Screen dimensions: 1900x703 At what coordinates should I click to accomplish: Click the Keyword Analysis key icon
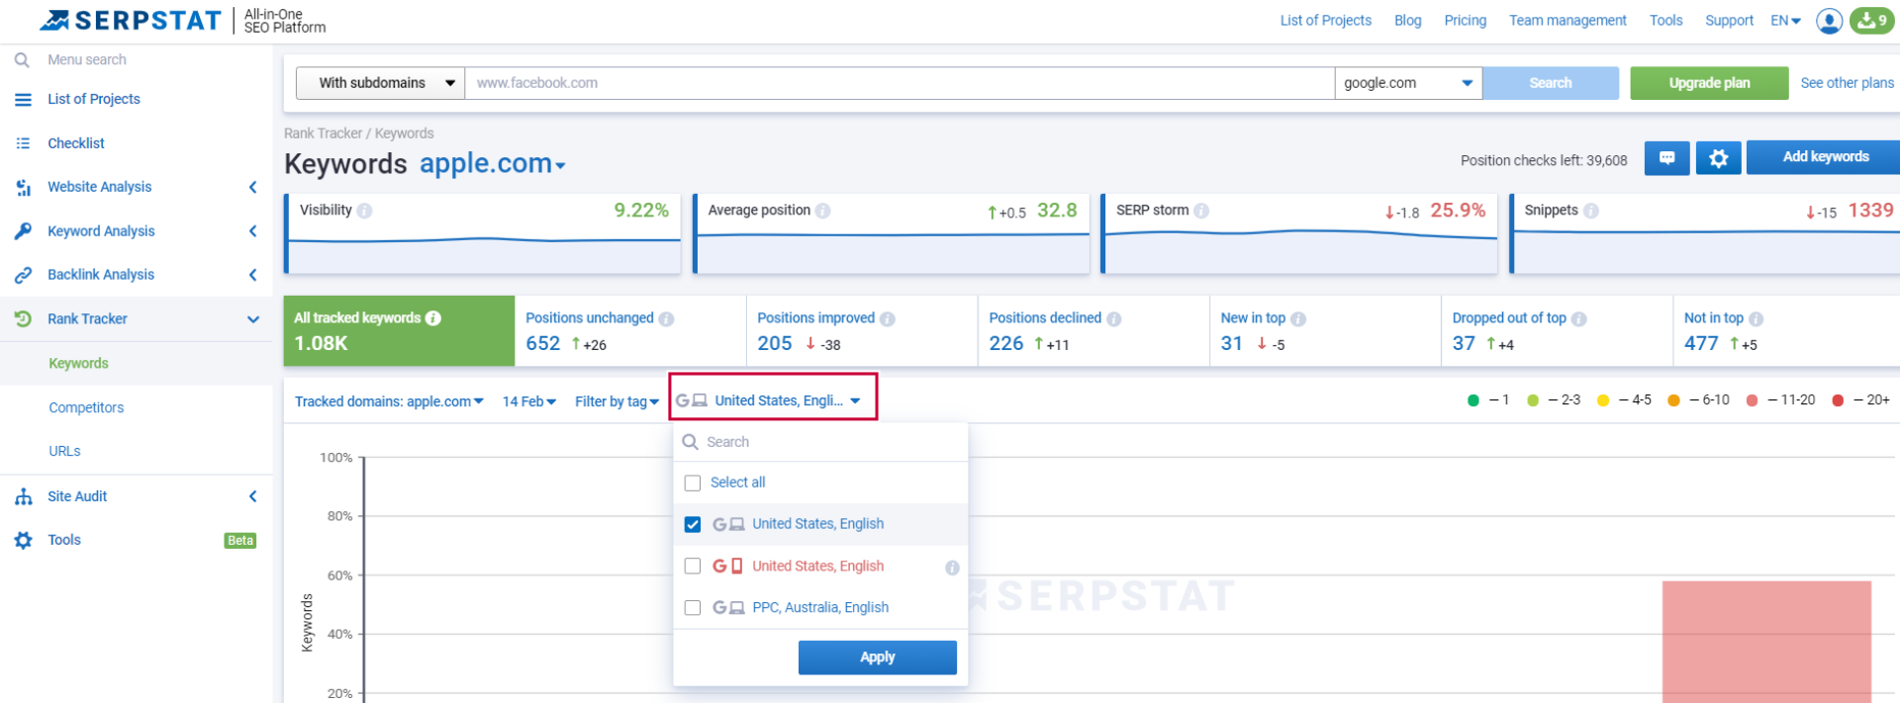coord(23,231)
